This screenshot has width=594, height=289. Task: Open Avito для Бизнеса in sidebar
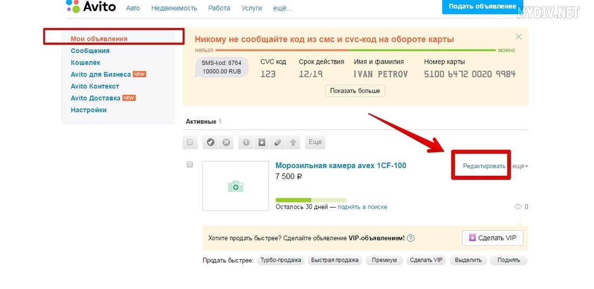coord(101,74)
